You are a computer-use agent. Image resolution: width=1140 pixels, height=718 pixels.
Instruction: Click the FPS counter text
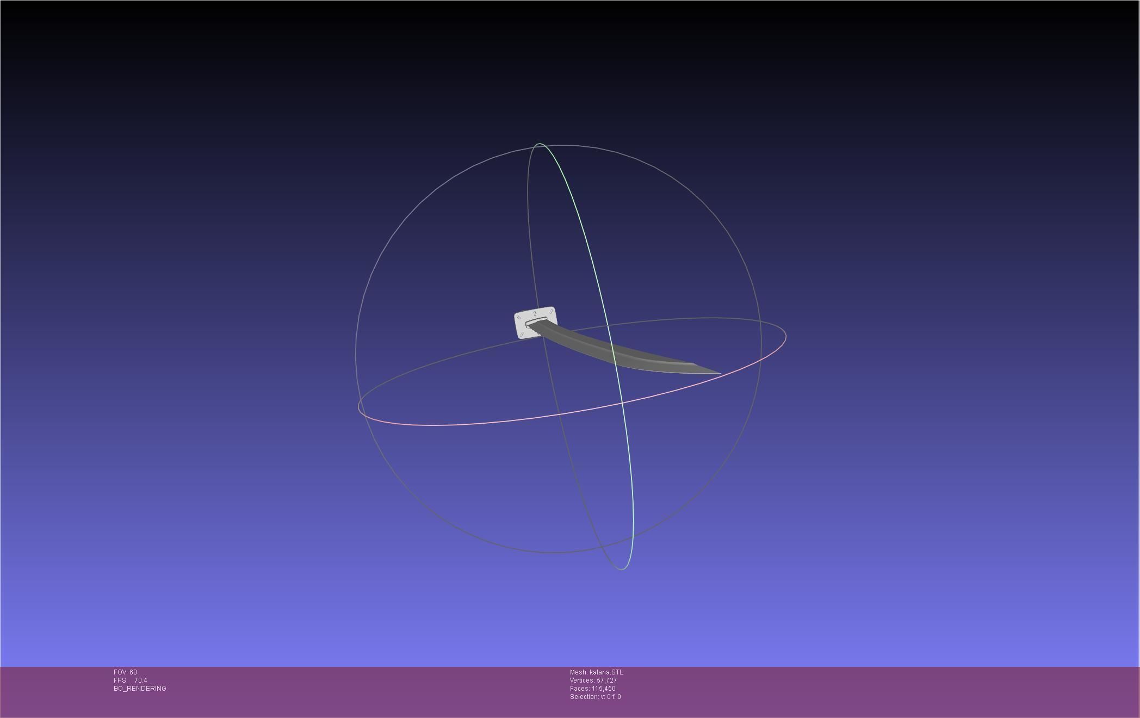click(x=131, y=680)
